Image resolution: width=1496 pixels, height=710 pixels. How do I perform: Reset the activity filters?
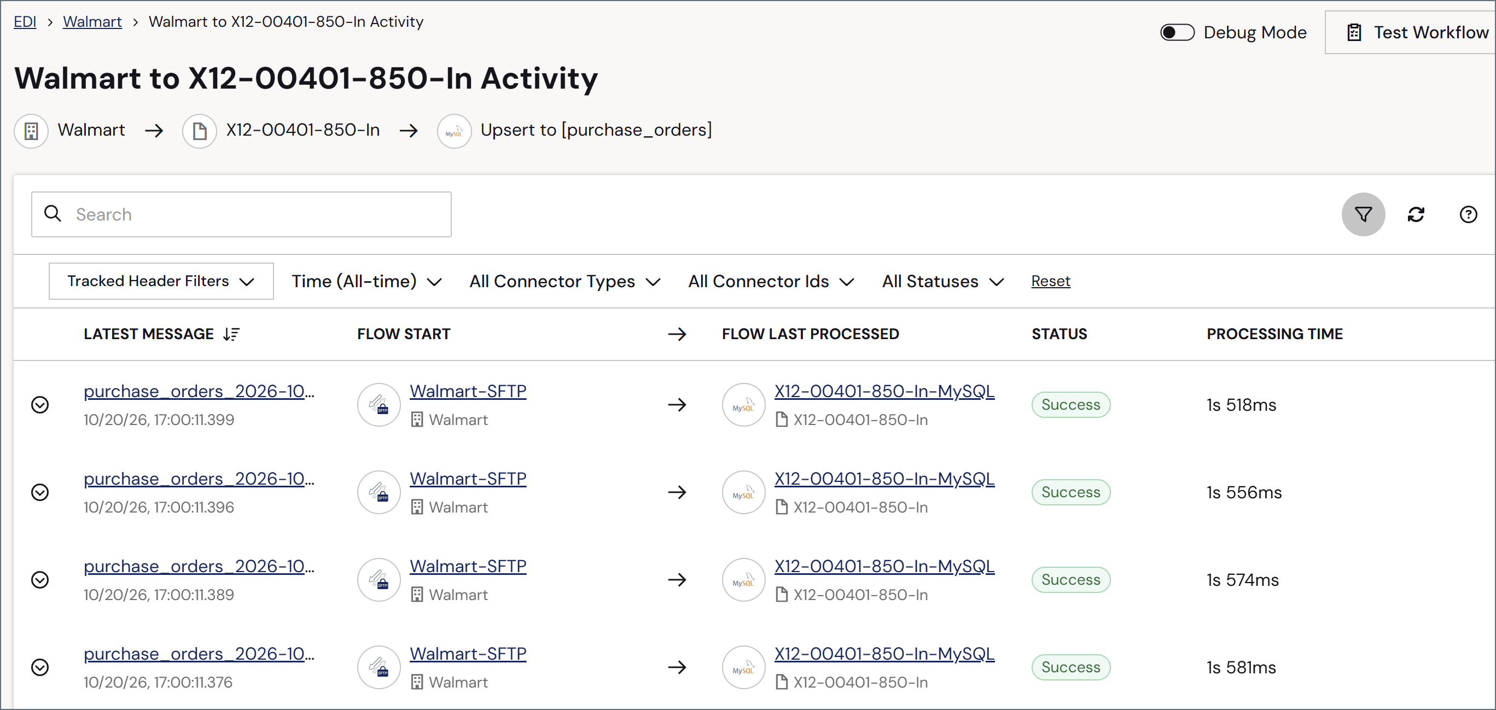(x=1050, y=281)
